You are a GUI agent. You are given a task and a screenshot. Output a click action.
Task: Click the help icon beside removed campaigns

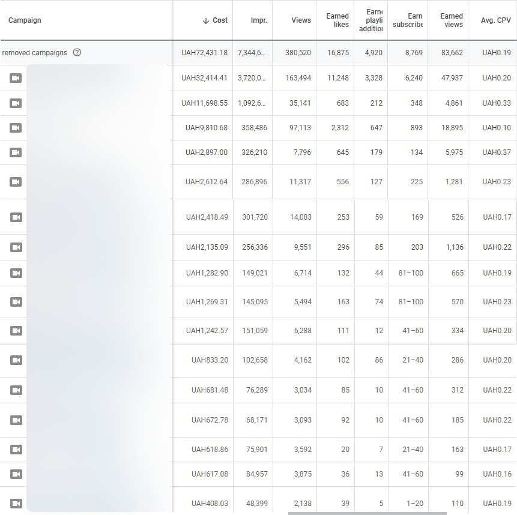tap(77, 52)
